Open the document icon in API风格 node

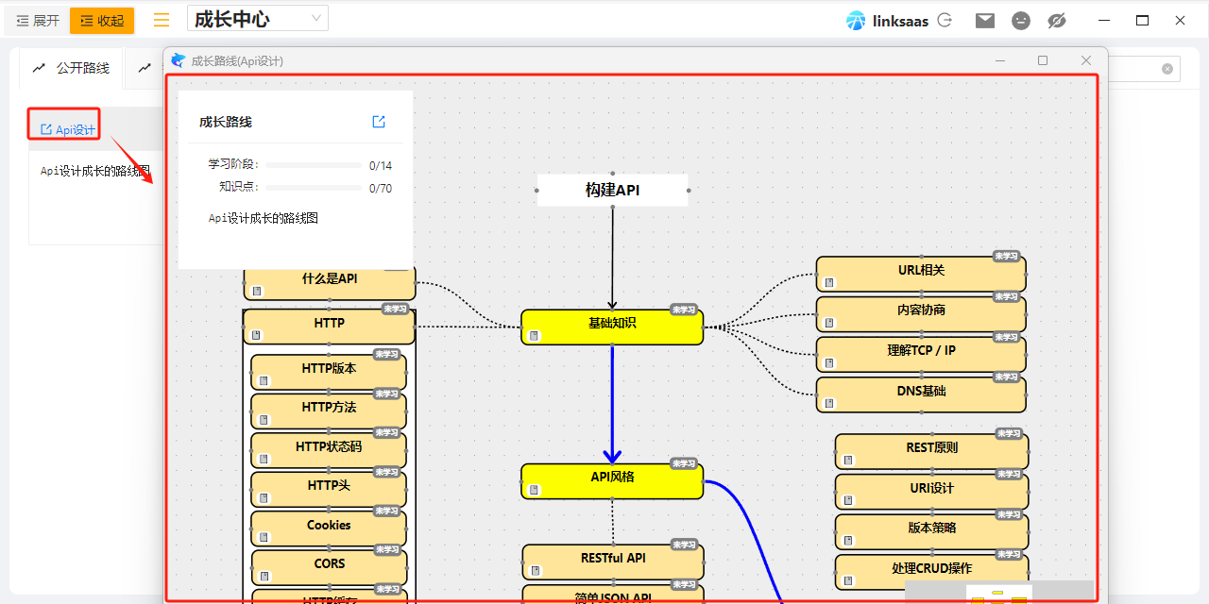click(535, 491)
